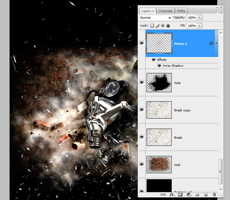Toggle Inner Shadow effect visibility

click(x=159, y=66)
